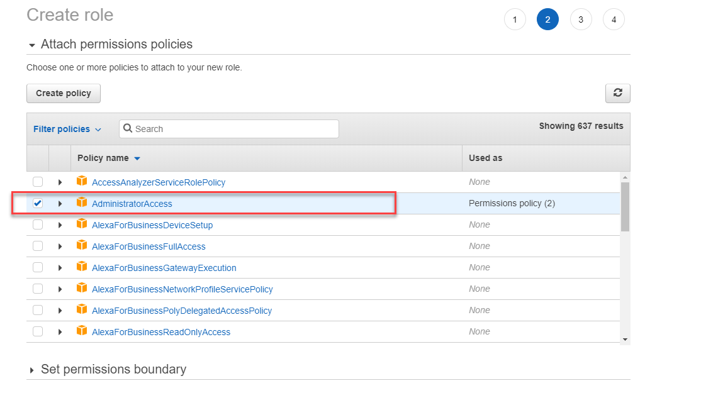Select the AlexaForBusinessGatewayExecution checkbox
Screen dimensions: 718x393
(38, 267)
